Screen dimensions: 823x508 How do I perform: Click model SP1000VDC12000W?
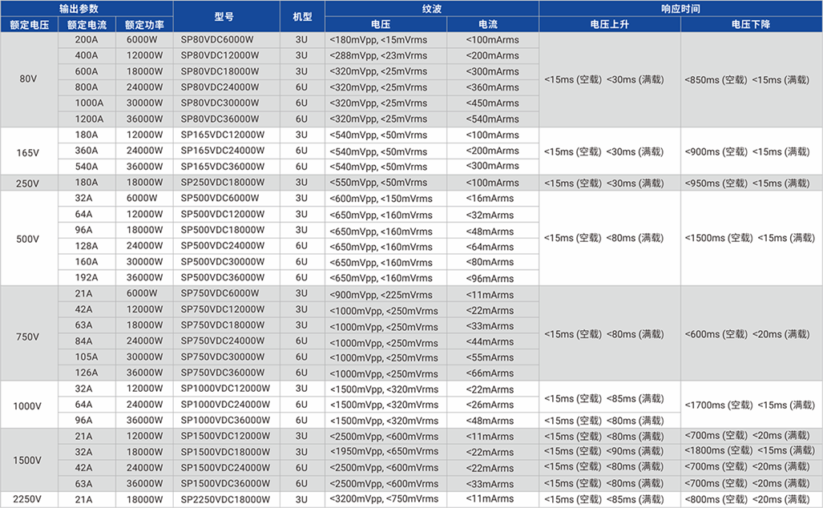(225, 389)
